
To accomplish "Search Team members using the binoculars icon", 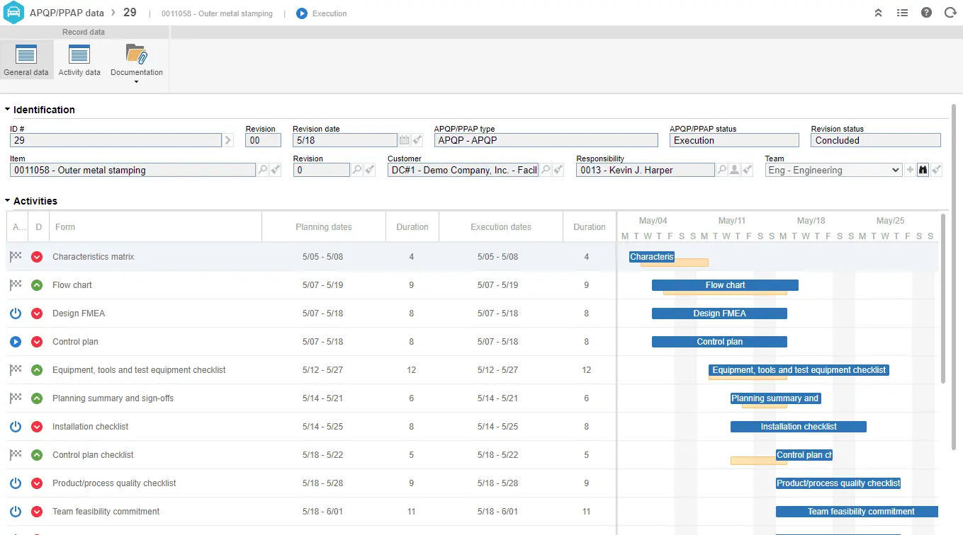I will 923,170.
